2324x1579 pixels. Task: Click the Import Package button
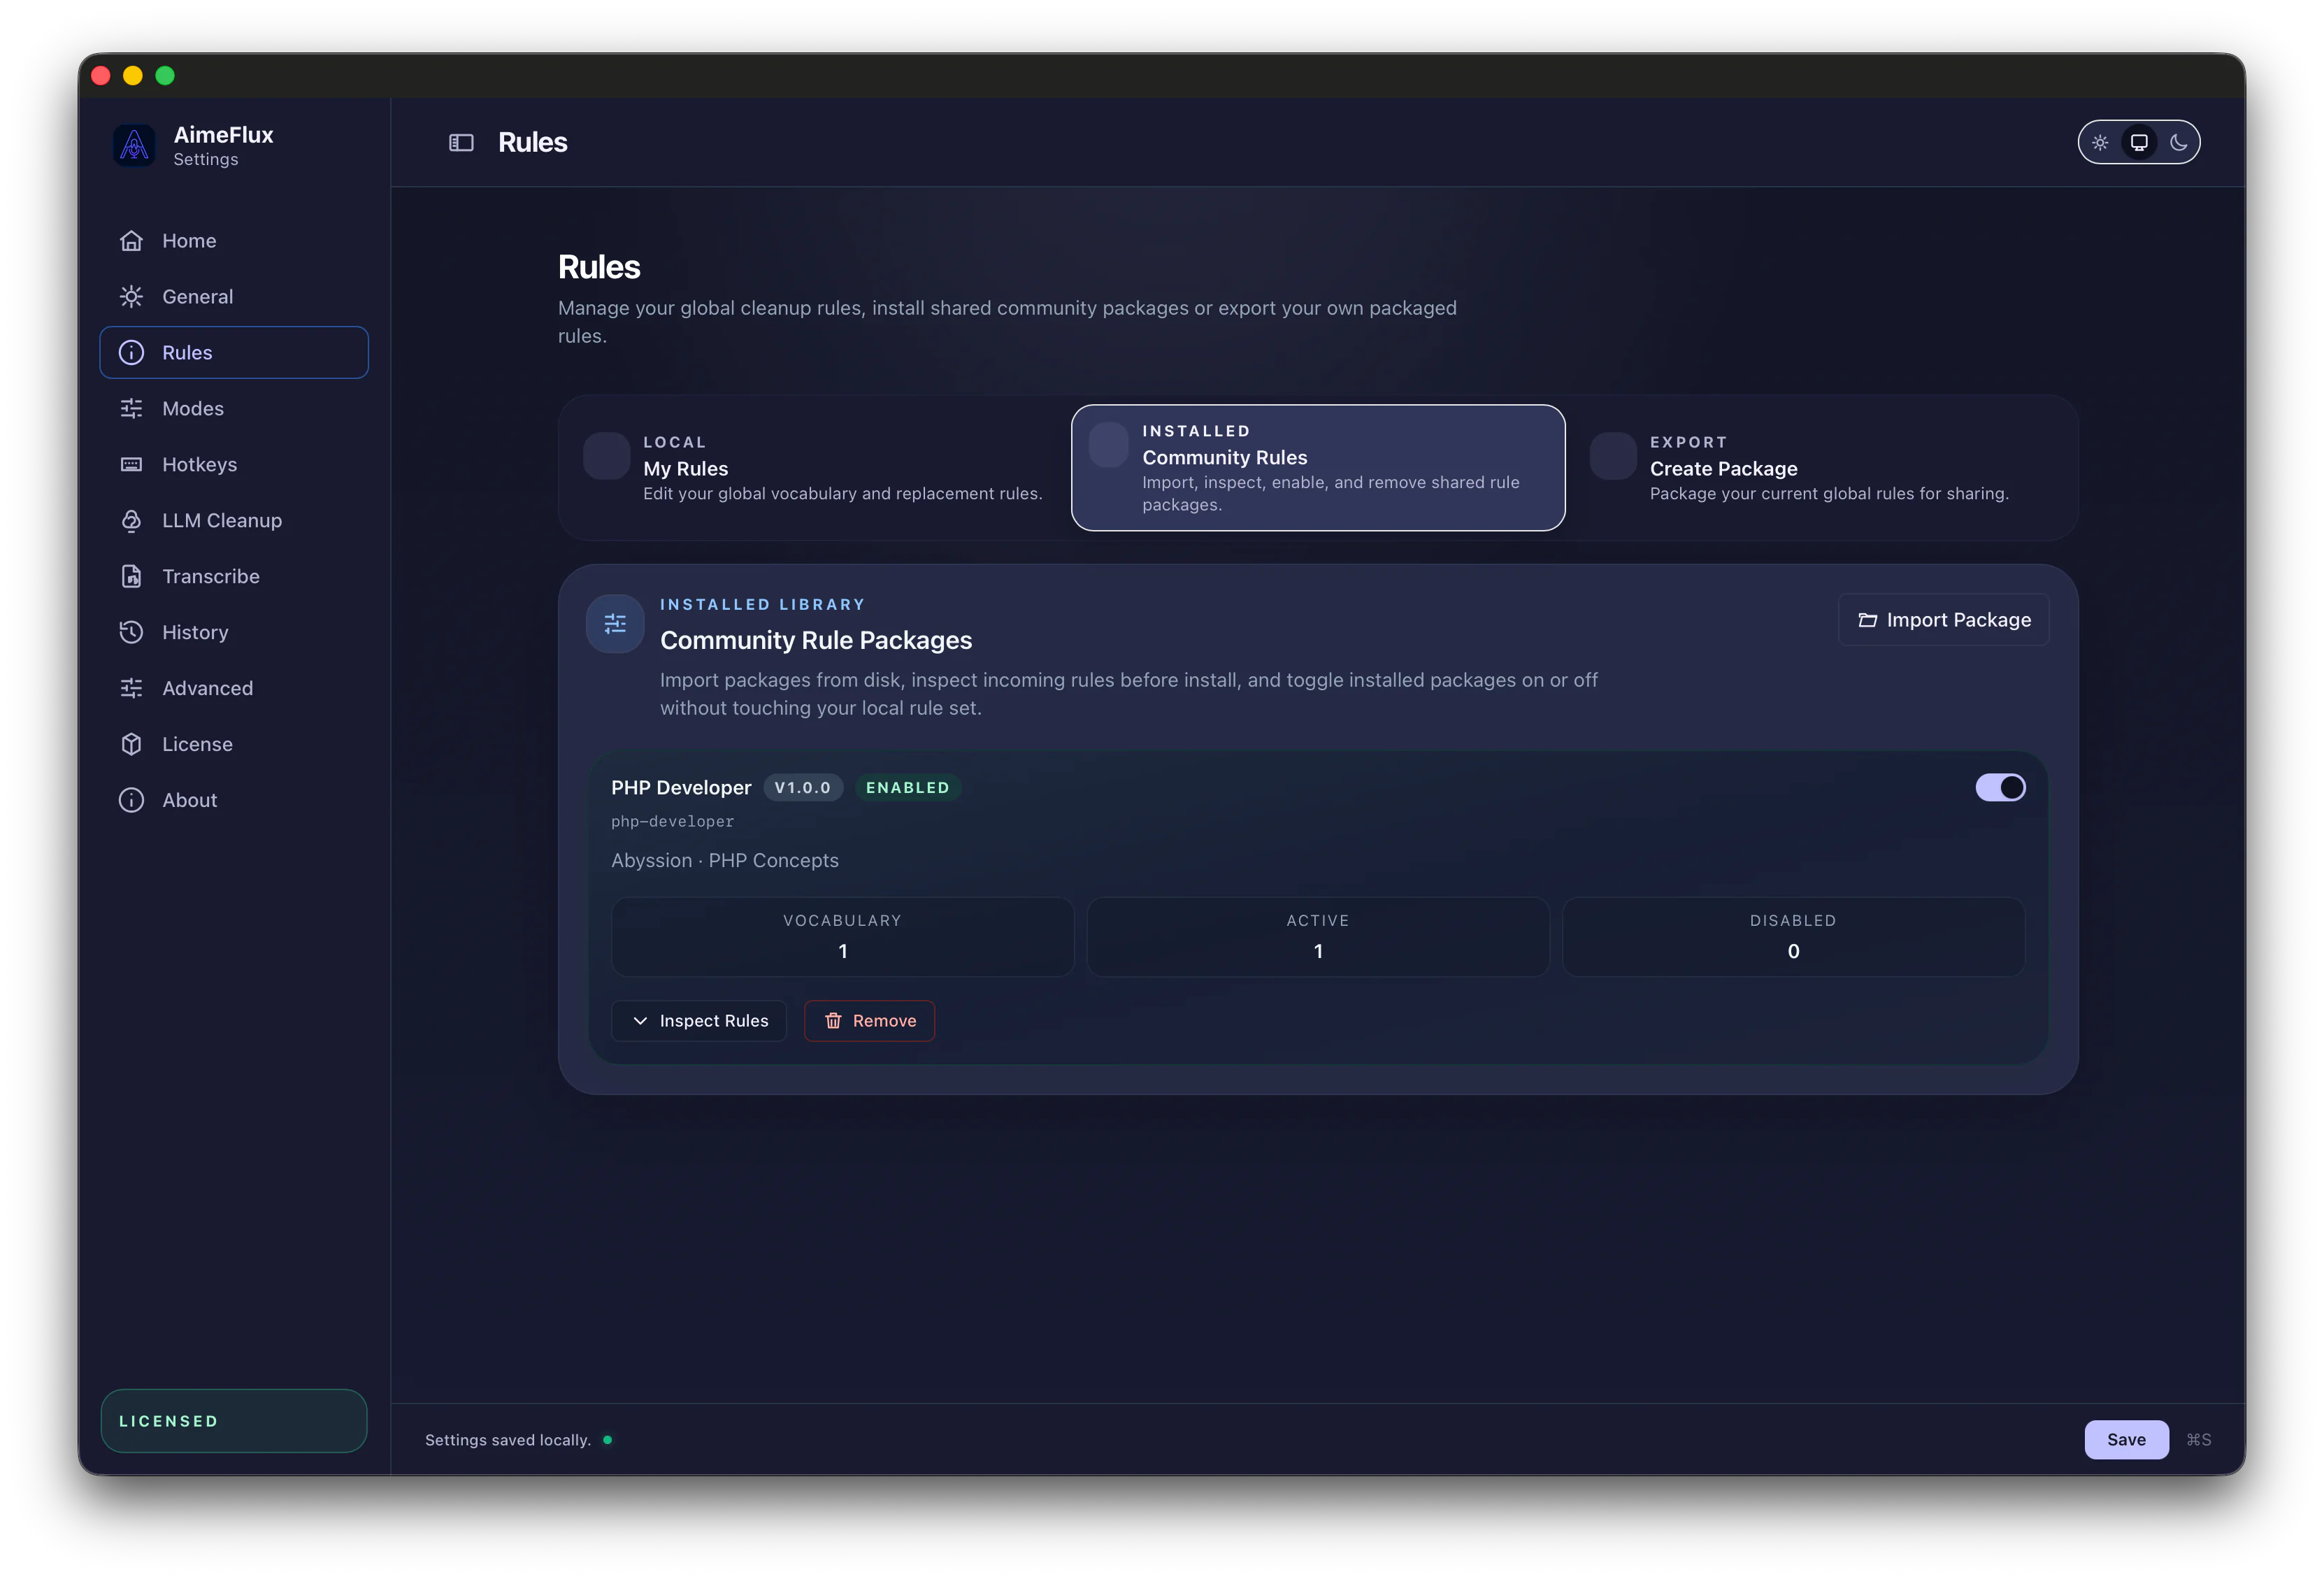(x=1943, y=621)
